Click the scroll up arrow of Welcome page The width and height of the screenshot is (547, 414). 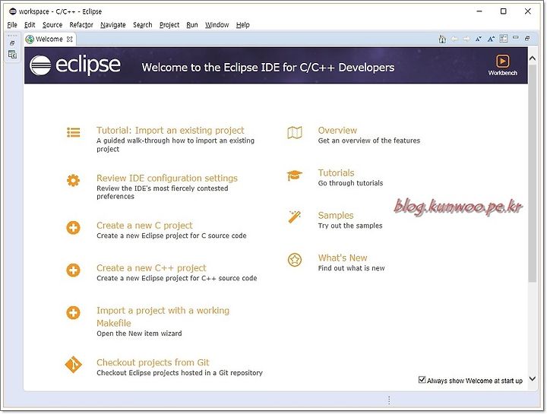tap(533, 58)
